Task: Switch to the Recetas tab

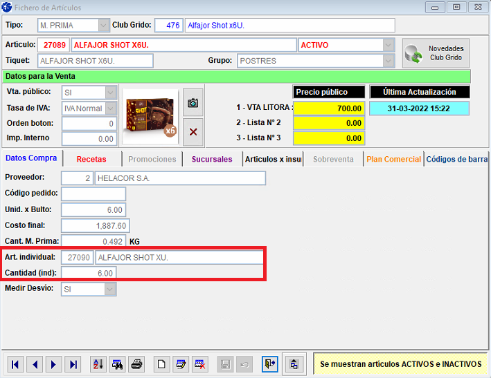Action: click(x=91, y=159)
